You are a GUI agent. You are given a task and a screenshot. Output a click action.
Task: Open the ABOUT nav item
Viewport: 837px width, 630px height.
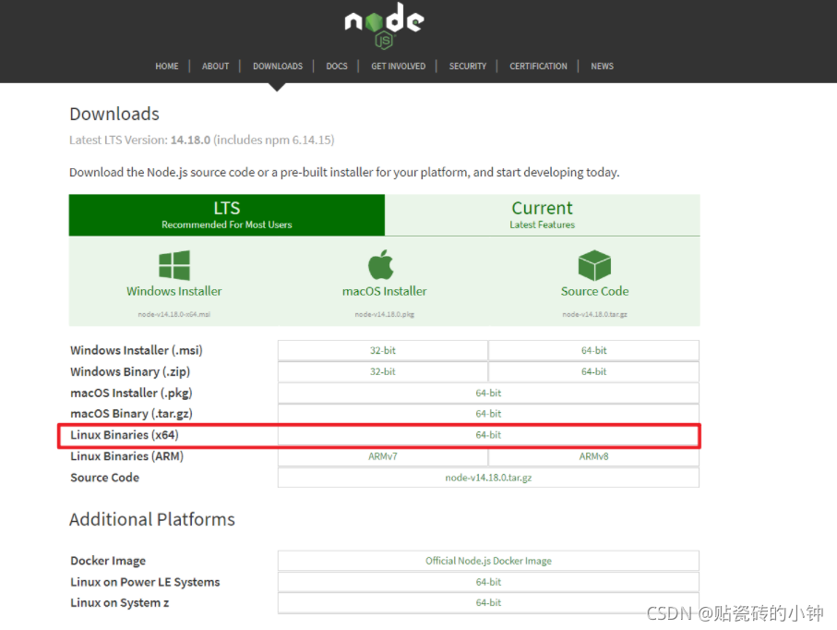(216, 67)
